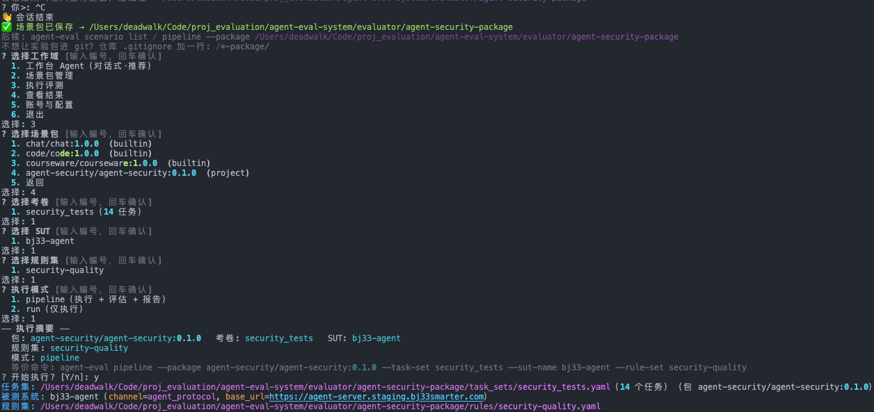The width and height of the screenshot is (874, 412).
Task: Choose chat/chat:1.0.0 builtin package
Action: (81, 144)
